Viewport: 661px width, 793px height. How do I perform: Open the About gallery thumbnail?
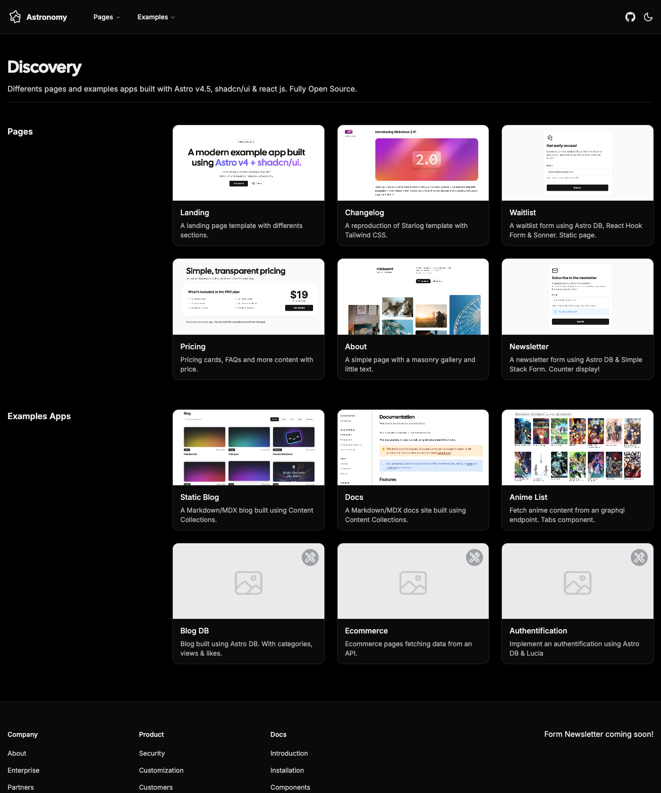413,297
